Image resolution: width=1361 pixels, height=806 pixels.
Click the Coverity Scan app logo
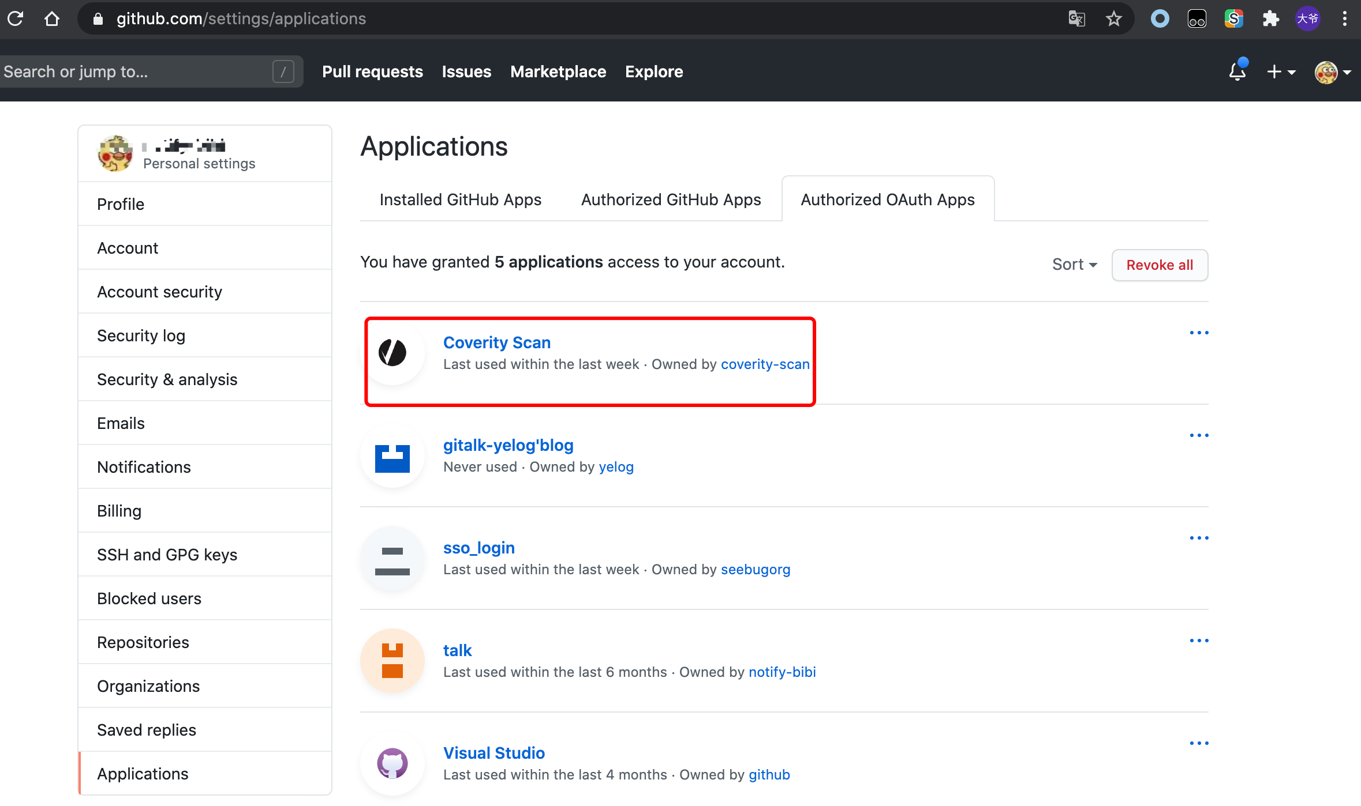[x=392, y=353]
